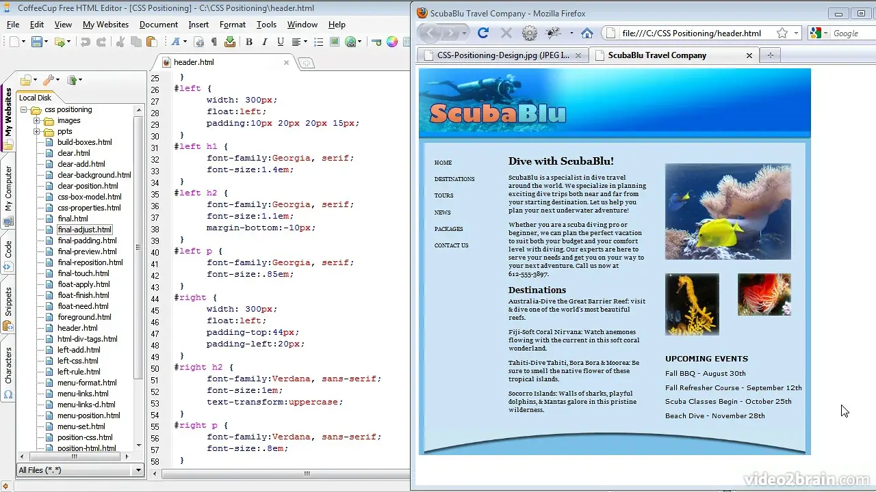This screenshot has width=876, height=492.
Task: Click the paragraph pilcrow icon
Action: (x=214, y=42)
